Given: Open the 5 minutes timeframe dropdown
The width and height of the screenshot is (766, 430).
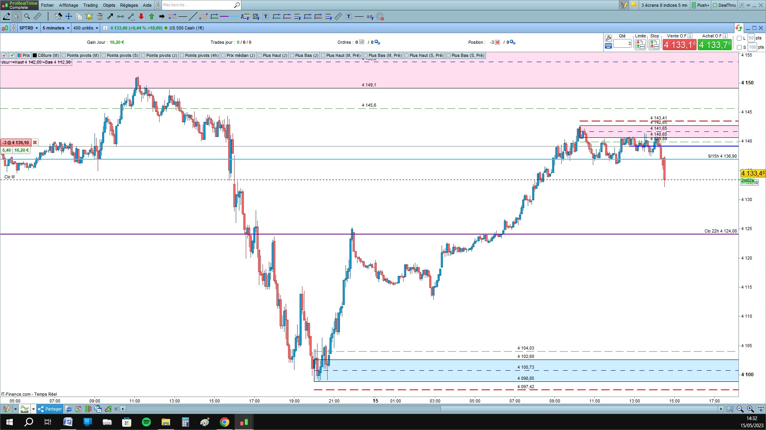Looking at the screenshot, I should click(x=56, y=28).
